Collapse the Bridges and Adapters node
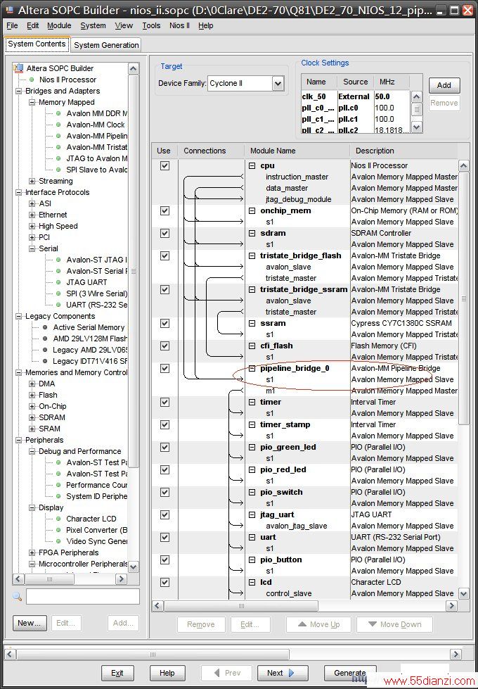 point(18,91)
